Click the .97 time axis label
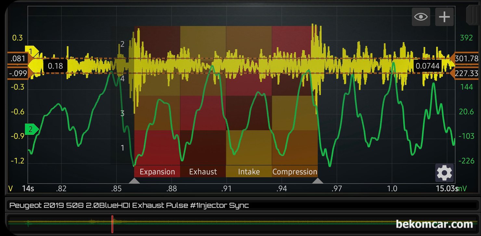The image size is (481, 236). (x=337, y=189)
